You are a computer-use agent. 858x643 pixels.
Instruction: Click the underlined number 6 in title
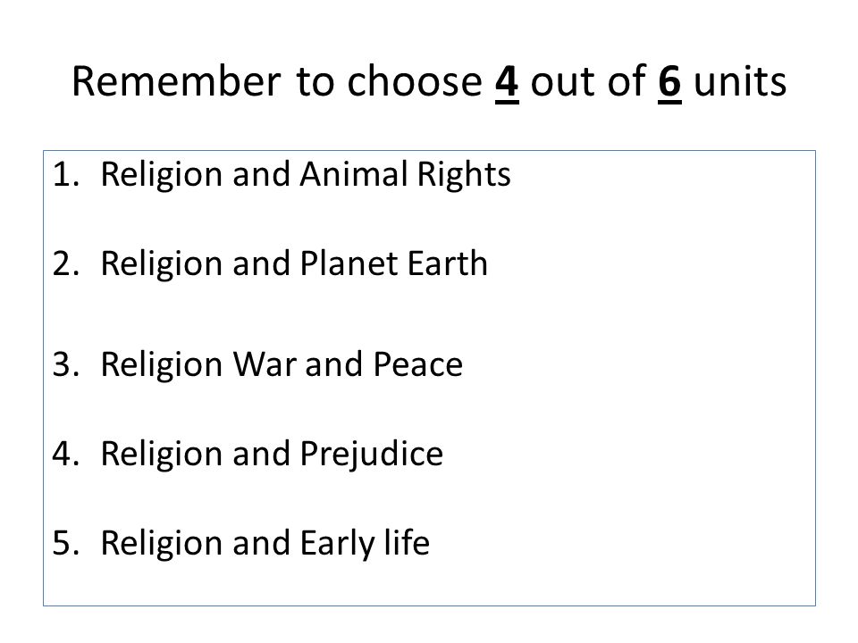point(669,82)
